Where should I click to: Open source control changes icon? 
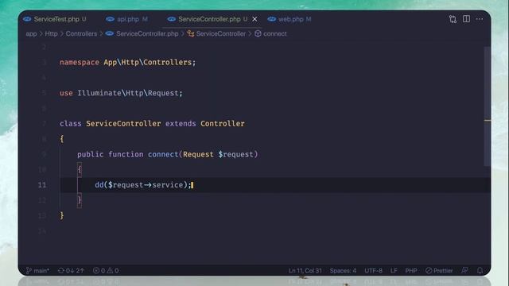tap(453, 19)
